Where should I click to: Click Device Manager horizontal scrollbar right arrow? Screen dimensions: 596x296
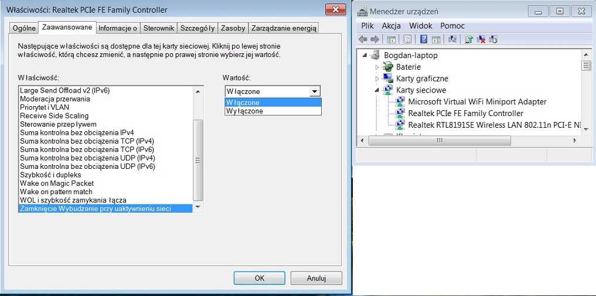tap(575, 141)
